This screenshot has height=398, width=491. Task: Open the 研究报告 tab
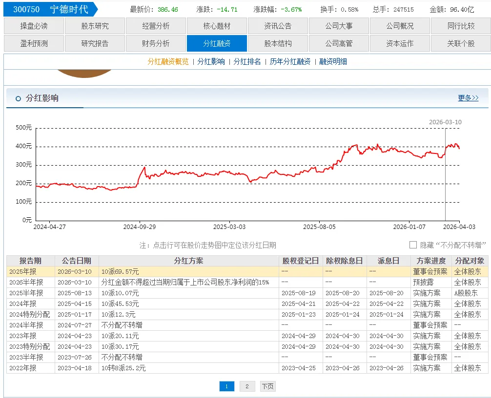[95, 43]
